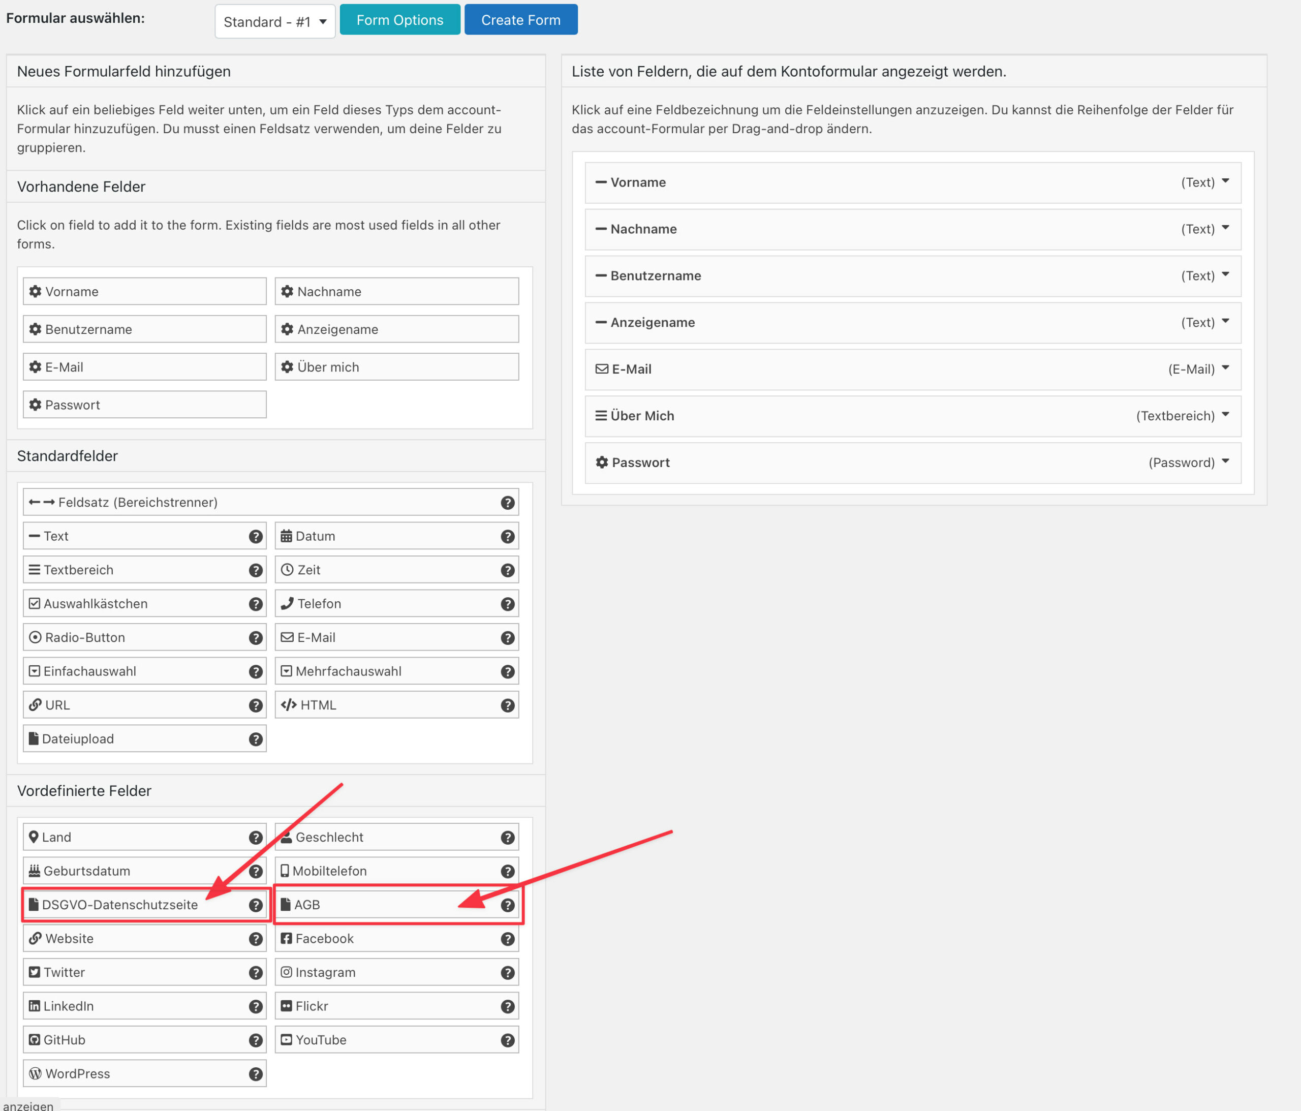Open help icon for Radio-Button field
Image resolution: width=1301 pixels, height=1111 pixels.
256,638
